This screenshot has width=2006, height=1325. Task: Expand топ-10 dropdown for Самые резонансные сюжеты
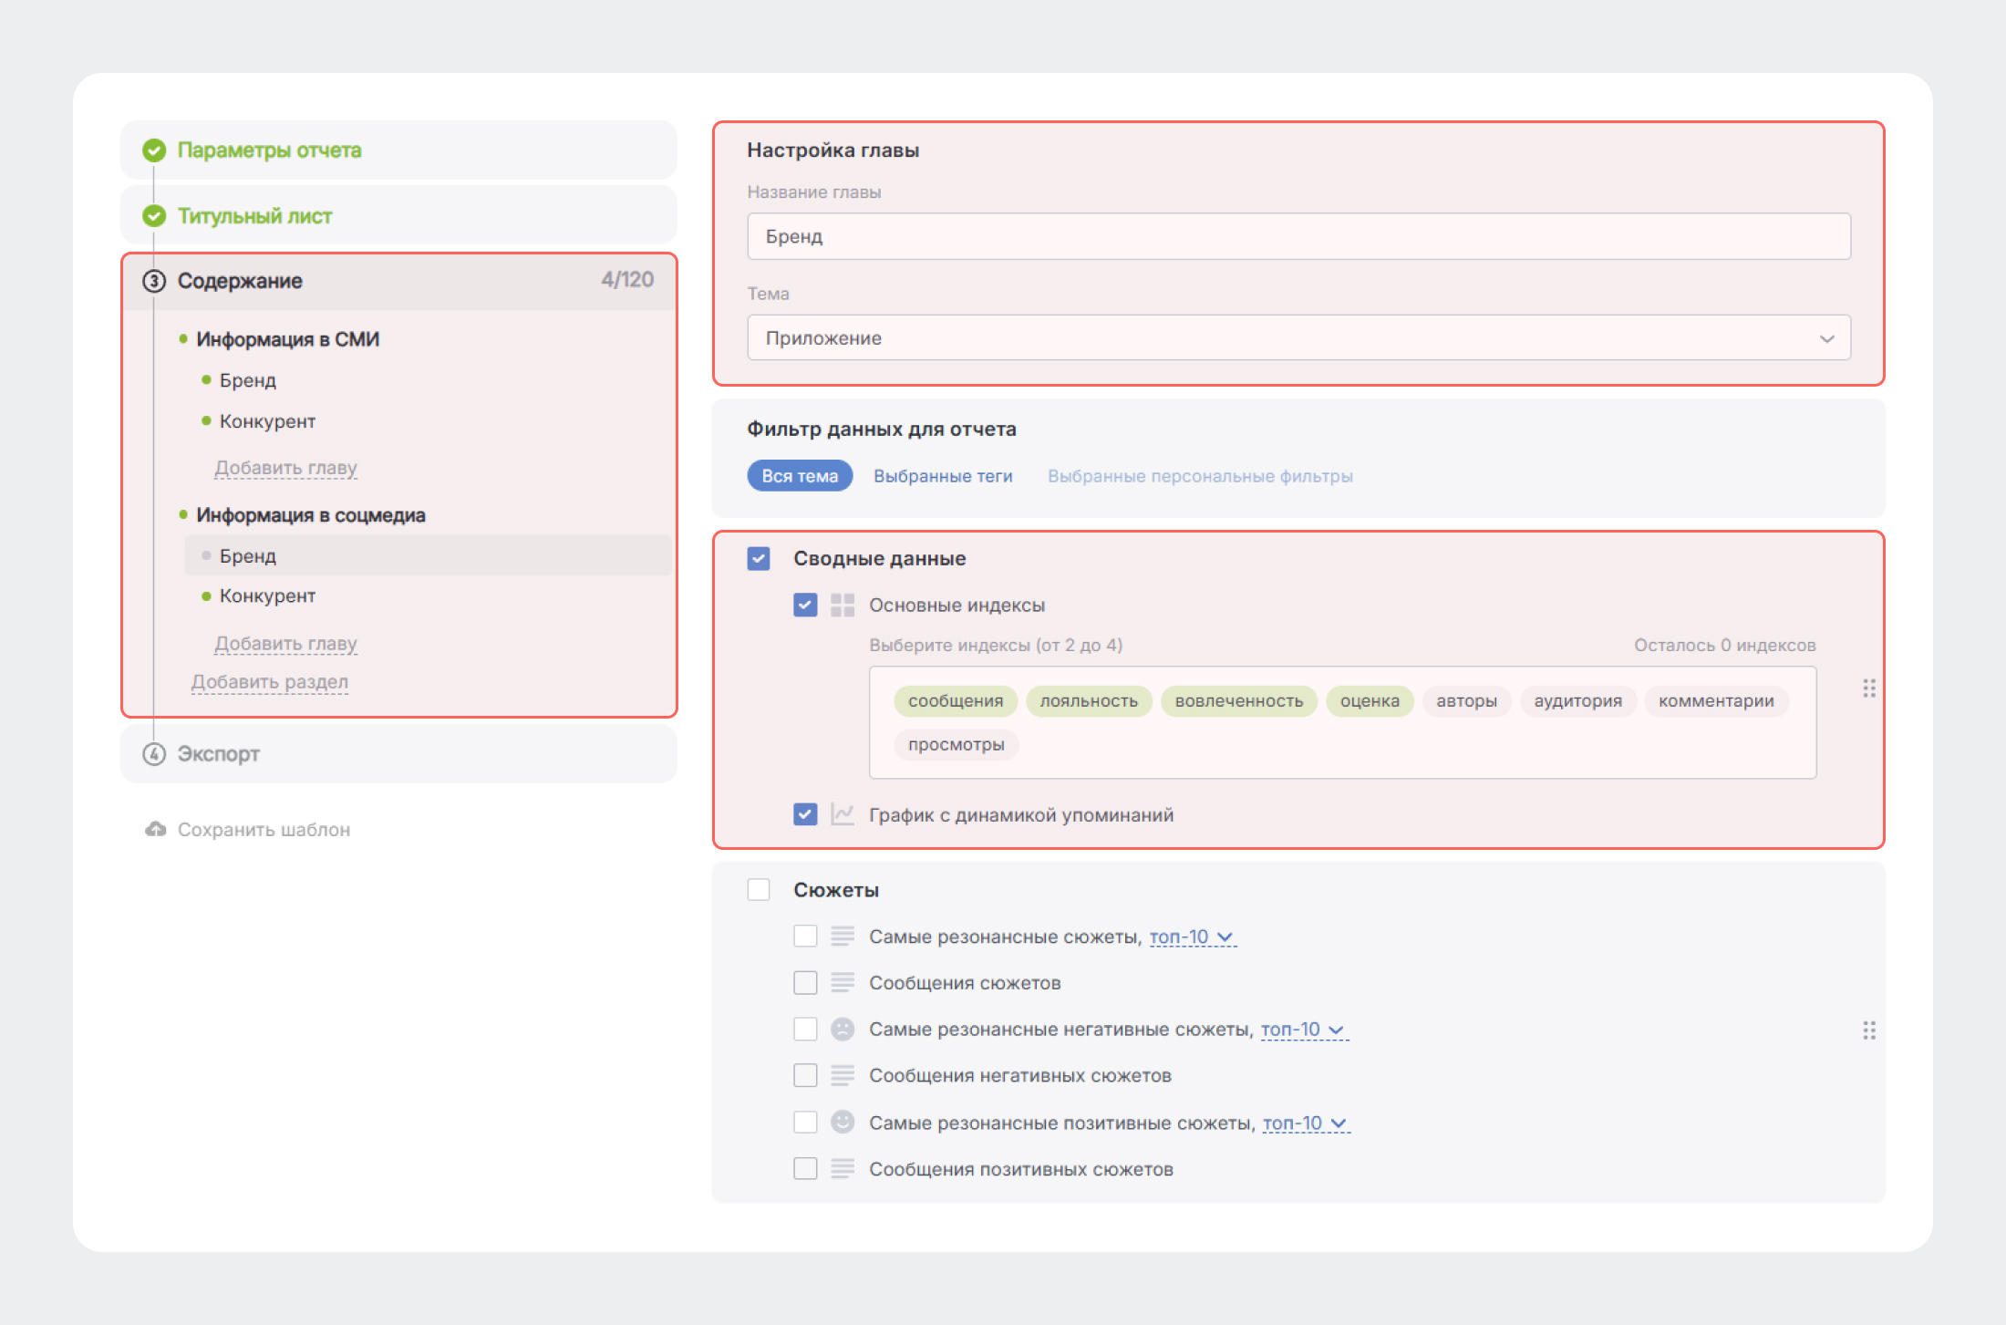pyautogui.click(x=1192, y=937)
